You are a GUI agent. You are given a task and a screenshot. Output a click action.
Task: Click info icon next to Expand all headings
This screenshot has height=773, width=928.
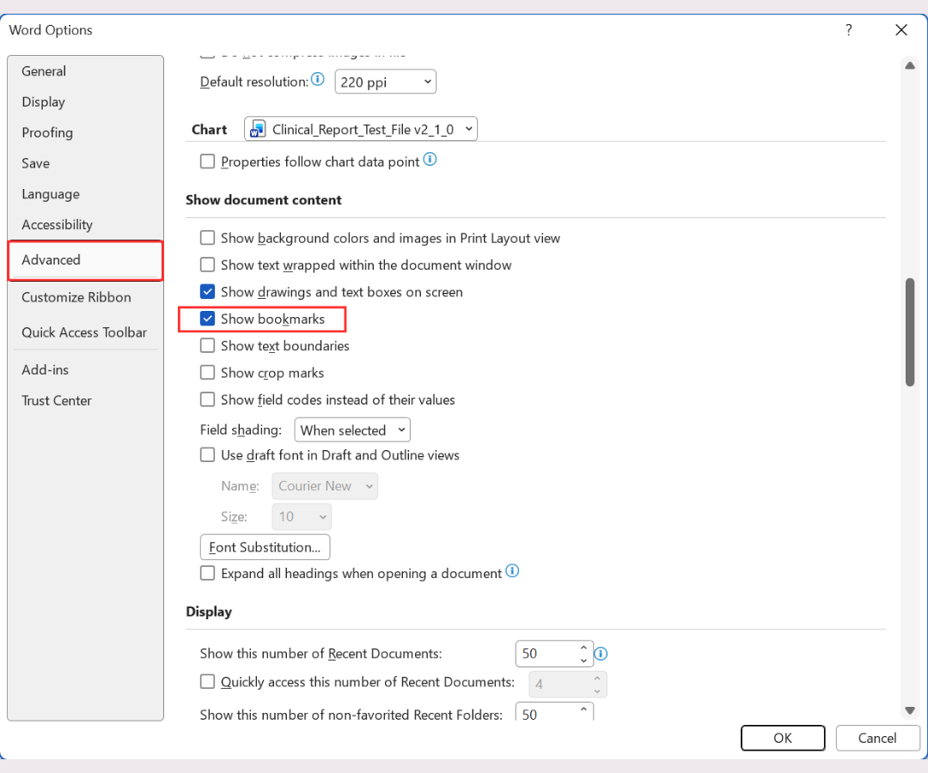pos(512,570)
